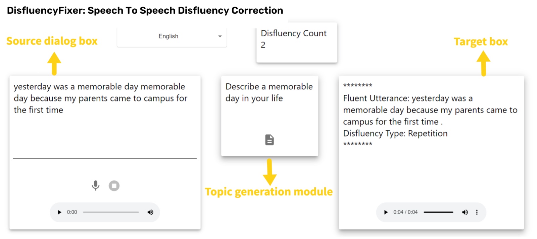Play the source audio recording
Viewport: 537px width, 239px height.
click(x=59, y=212)
